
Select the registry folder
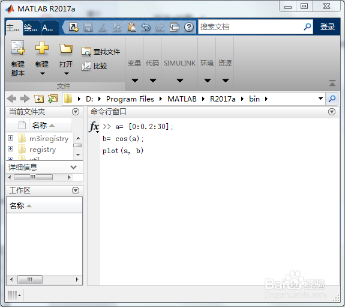(x=43, y=150)
